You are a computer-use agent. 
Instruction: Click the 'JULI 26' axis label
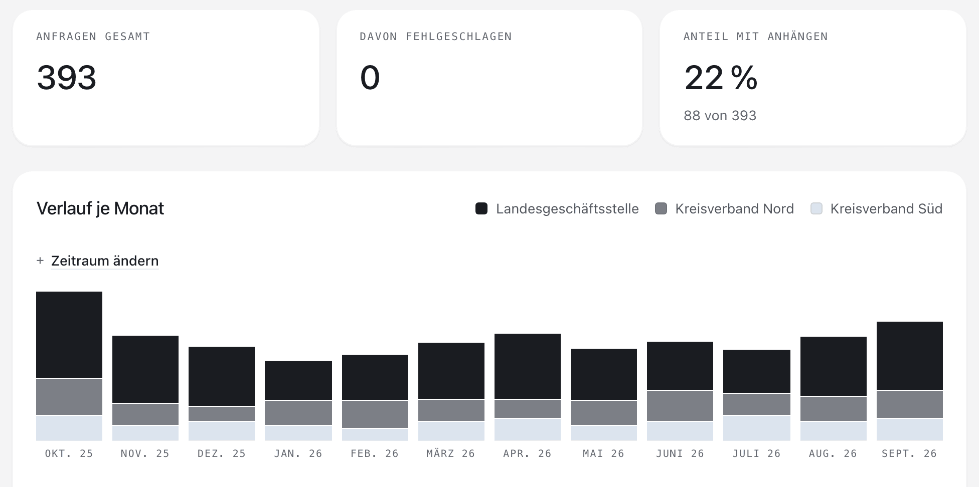pos(757,453)
